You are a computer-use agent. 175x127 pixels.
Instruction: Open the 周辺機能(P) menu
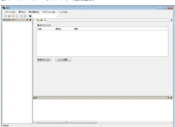coord(34,12)
